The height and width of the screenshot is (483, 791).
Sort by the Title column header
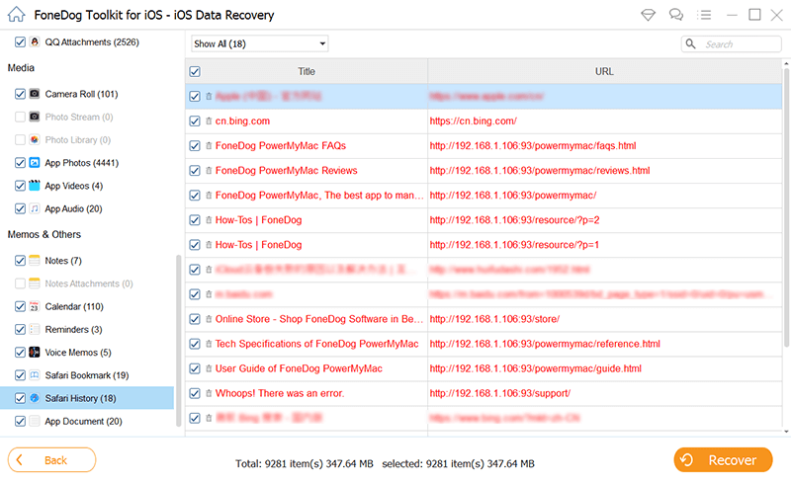[307, 71]
